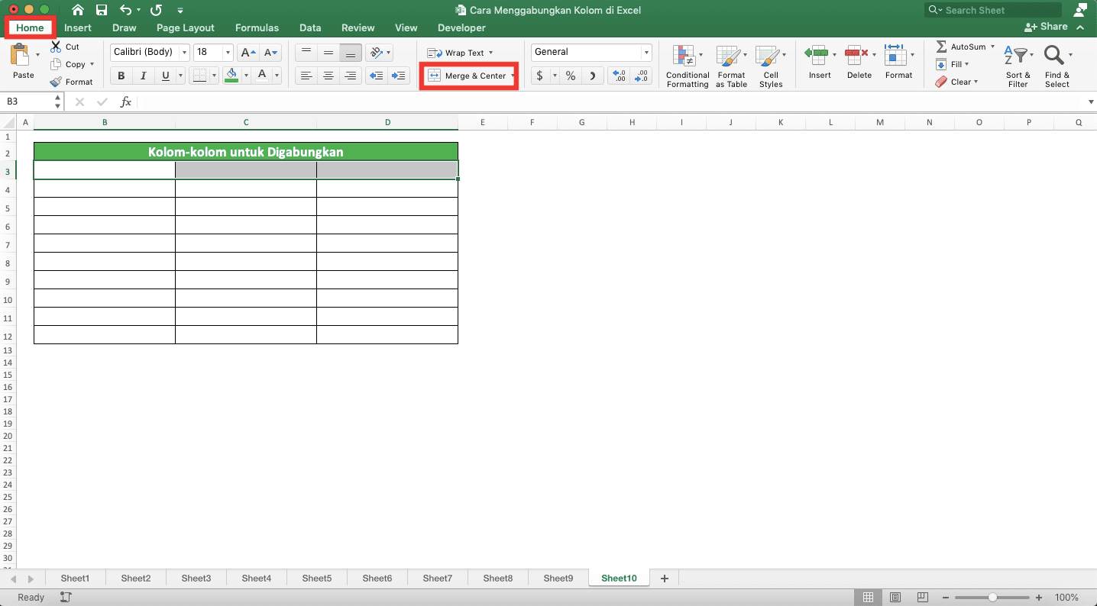Viewport: 1097px width, 606px height.
Task: Switch to the Page Layout tab
Action: [186, 27]
